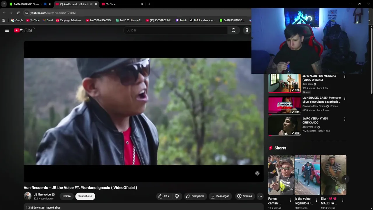
Task: Open TikTok - Make Your... bookmark
Action: [x=203, y=20]
